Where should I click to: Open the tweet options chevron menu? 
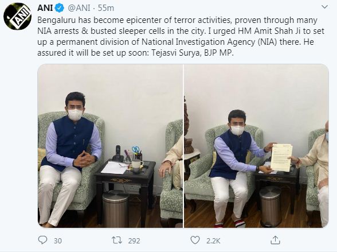pos(324,7)
